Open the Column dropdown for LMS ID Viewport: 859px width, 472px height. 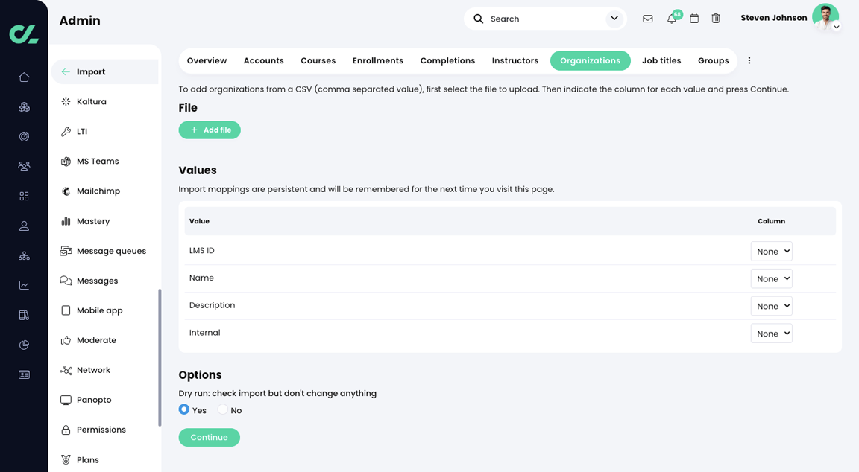tap(771, 251)
